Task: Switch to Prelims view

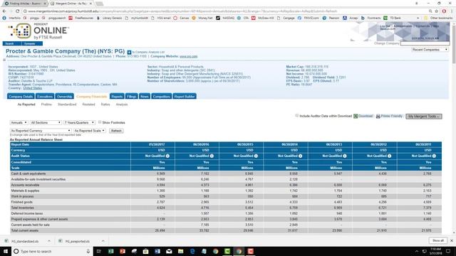Action: click(x=46, y=105)
